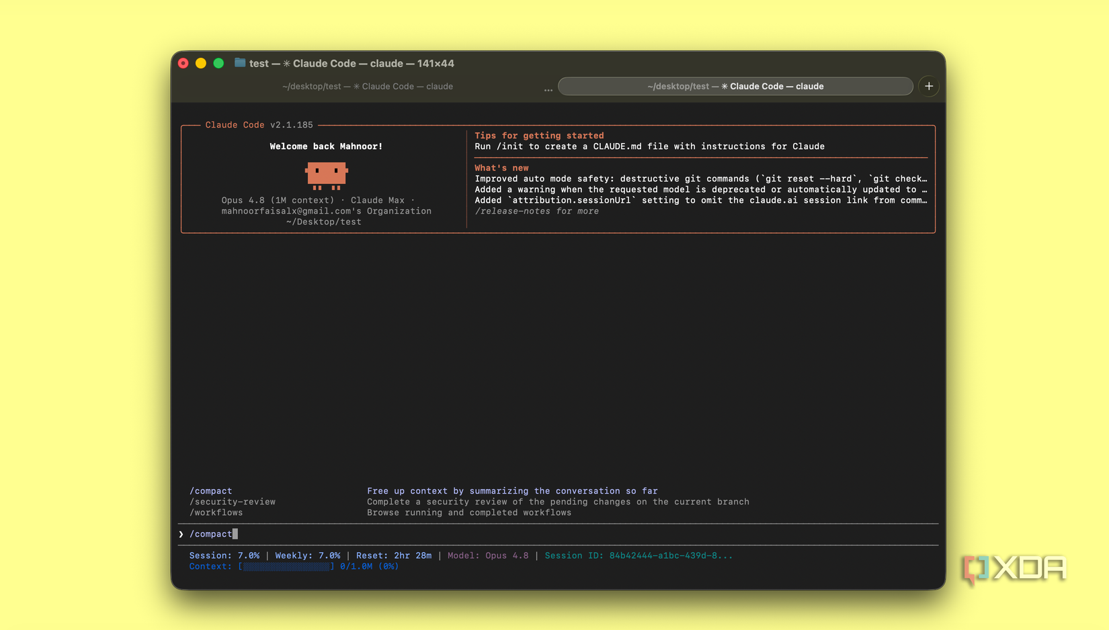Click the /compact prompt input line
This screenshot has width=1109, height=630.
tap(558, 534)
